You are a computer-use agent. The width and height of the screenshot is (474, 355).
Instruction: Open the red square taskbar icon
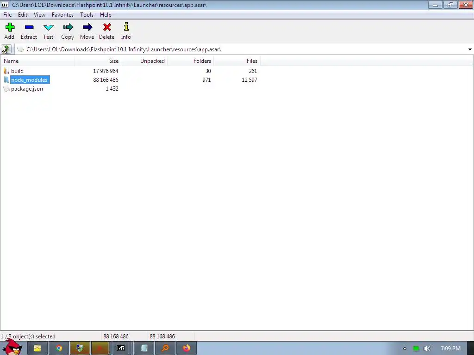coord(100,349)
